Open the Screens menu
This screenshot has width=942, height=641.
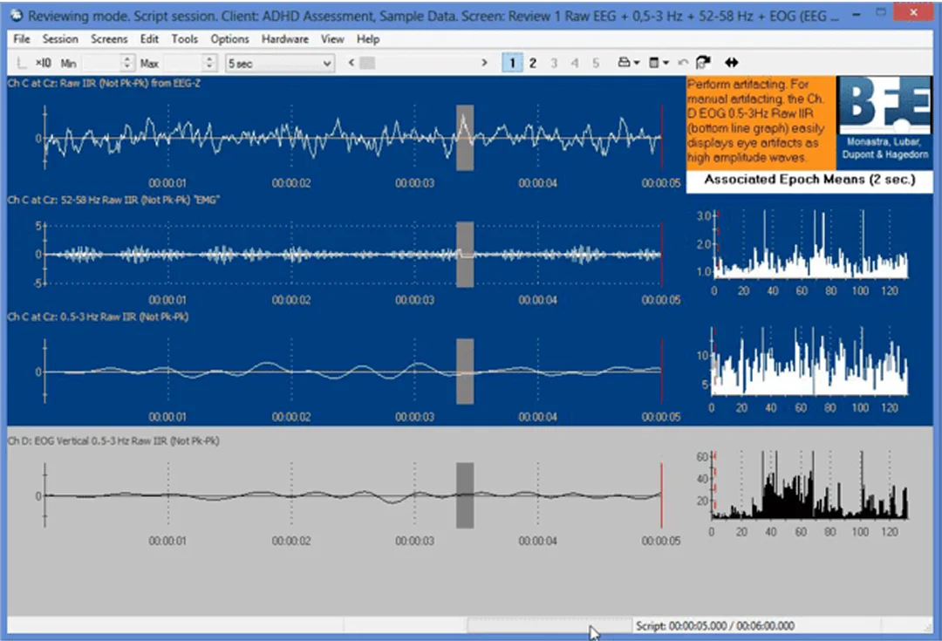coord(109,39)
